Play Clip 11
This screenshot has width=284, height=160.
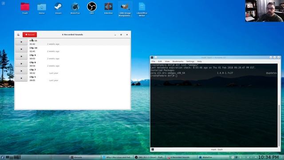pyautogui.click(x=21, y=42)
